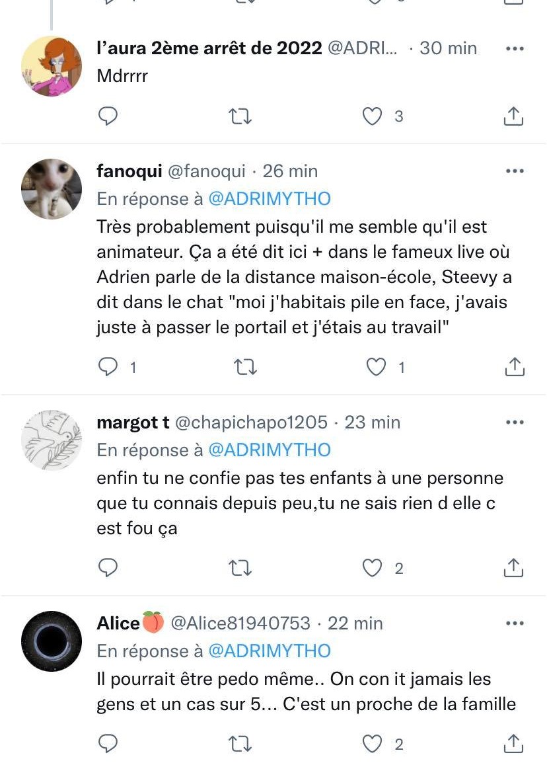View fanoqui's cat profile picture
The image size is (547, 765).
[52, 189]
